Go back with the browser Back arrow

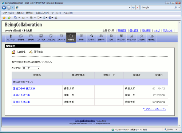pos(4,8)
